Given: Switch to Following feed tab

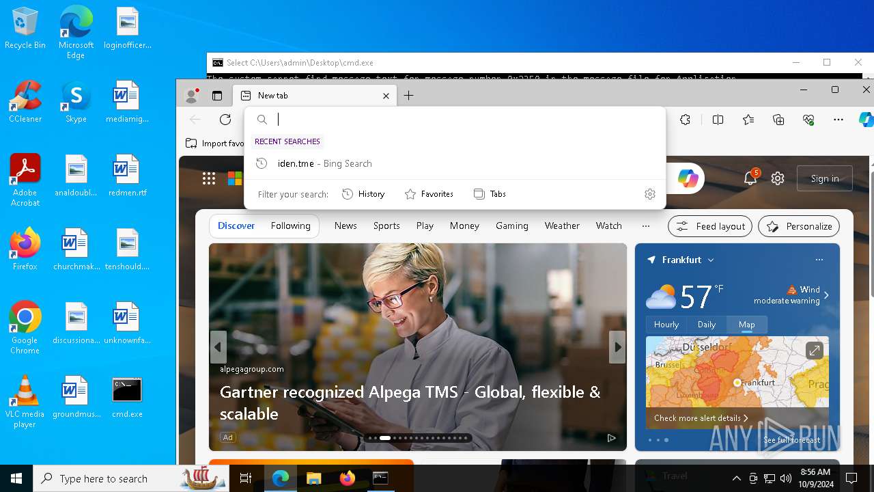Looking at the screenshot, I should (x=291, y=225).
